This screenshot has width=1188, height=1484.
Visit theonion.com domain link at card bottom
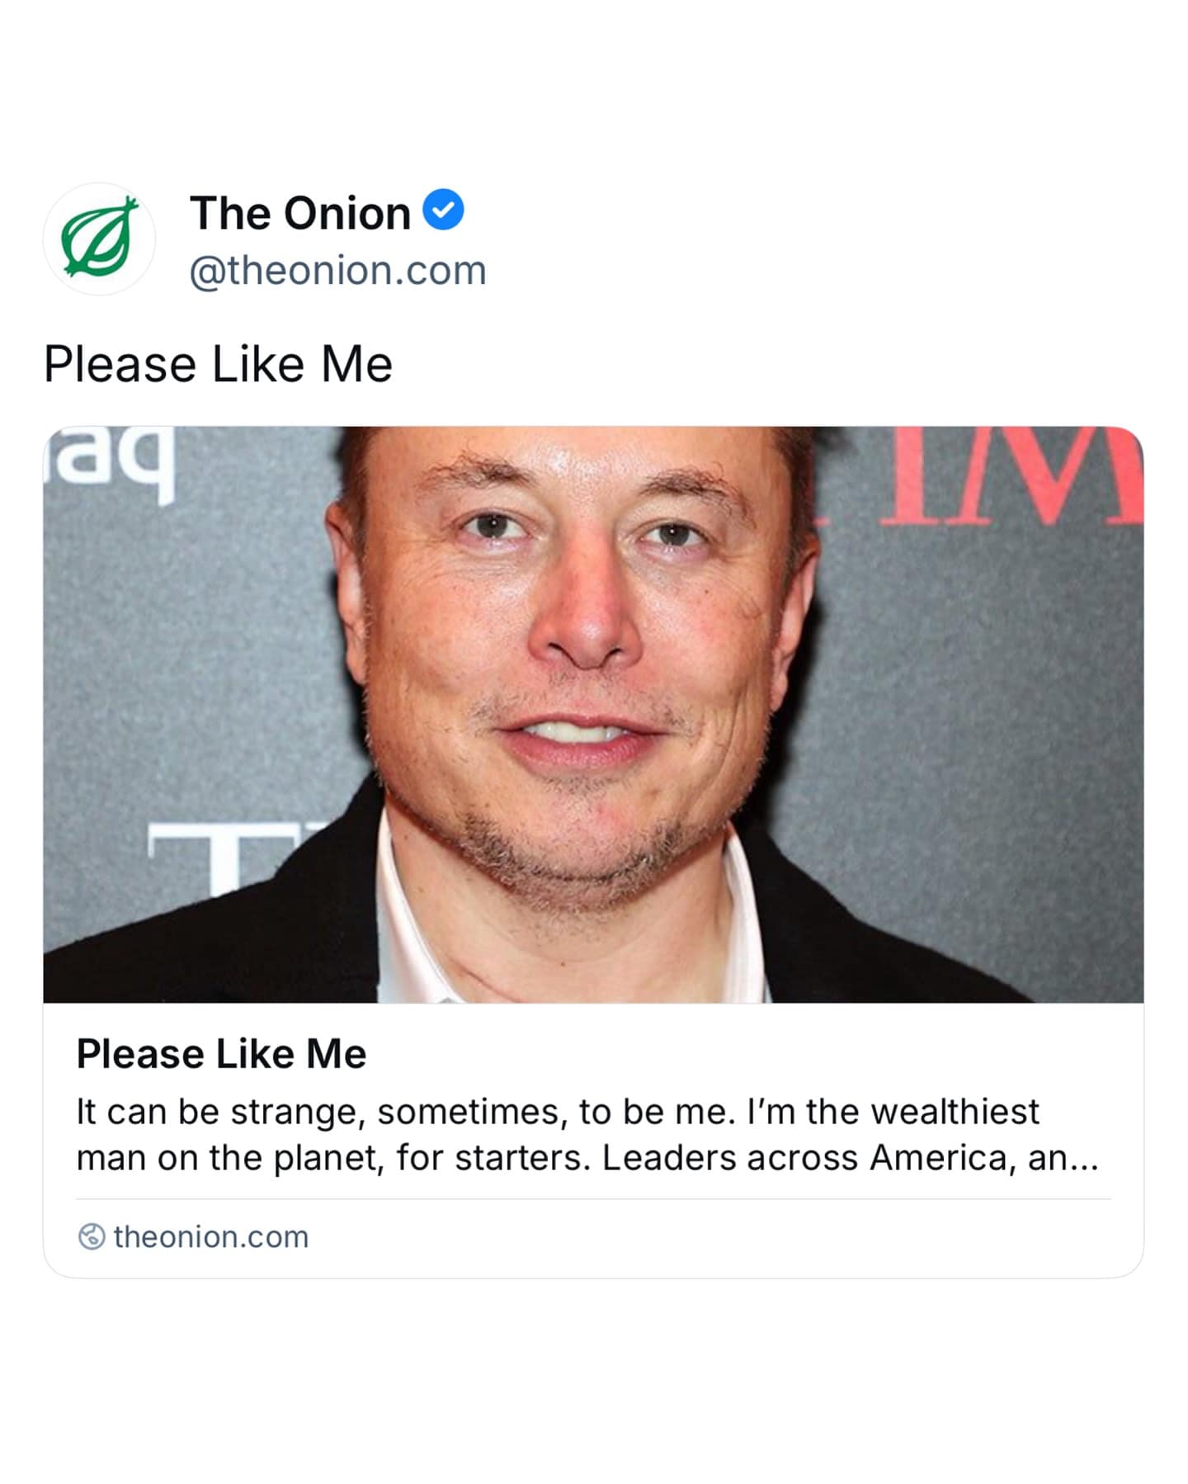click(211, 1236)
